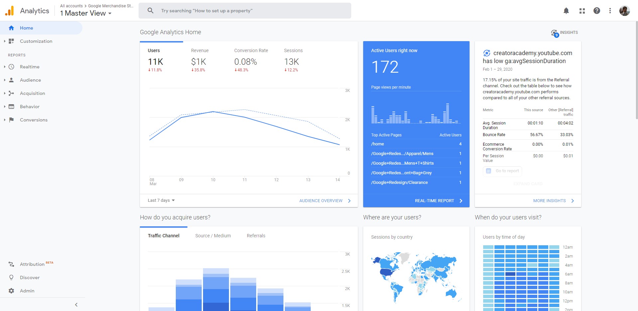Open the All accounts breadcrumb
The height and width of the screenshot is (311, 638).
coord(71,6)
